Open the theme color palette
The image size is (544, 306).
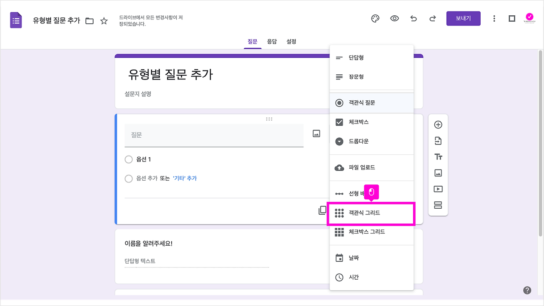[375, 18]
